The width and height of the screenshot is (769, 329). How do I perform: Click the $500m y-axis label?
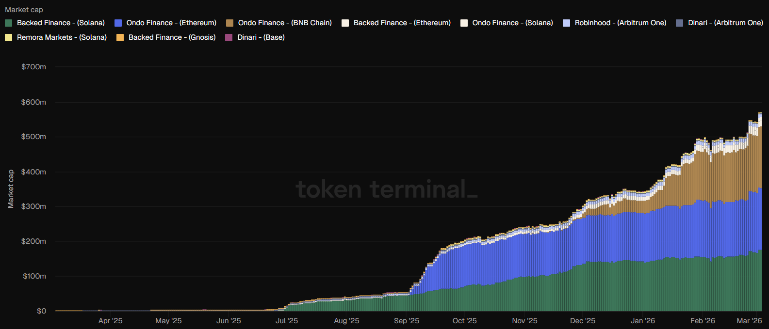34,137
